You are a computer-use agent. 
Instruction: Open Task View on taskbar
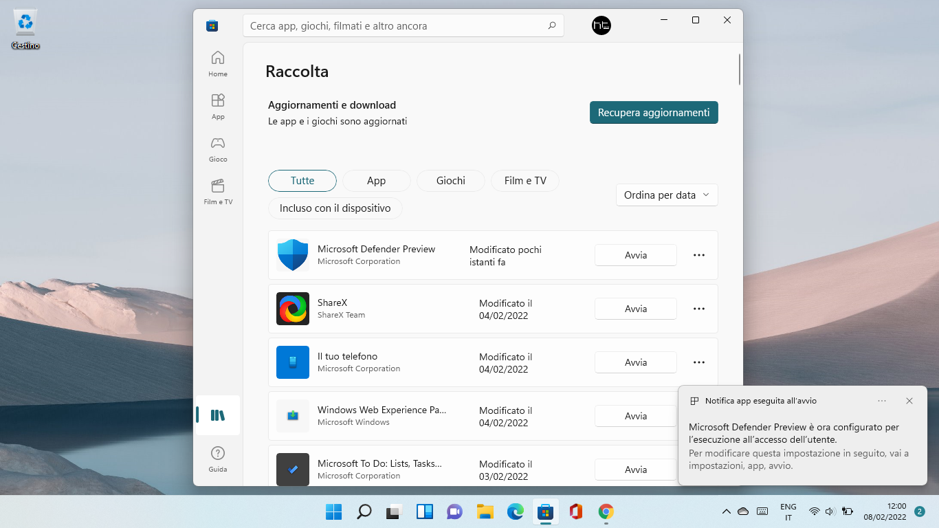click(x=394, y=511)
